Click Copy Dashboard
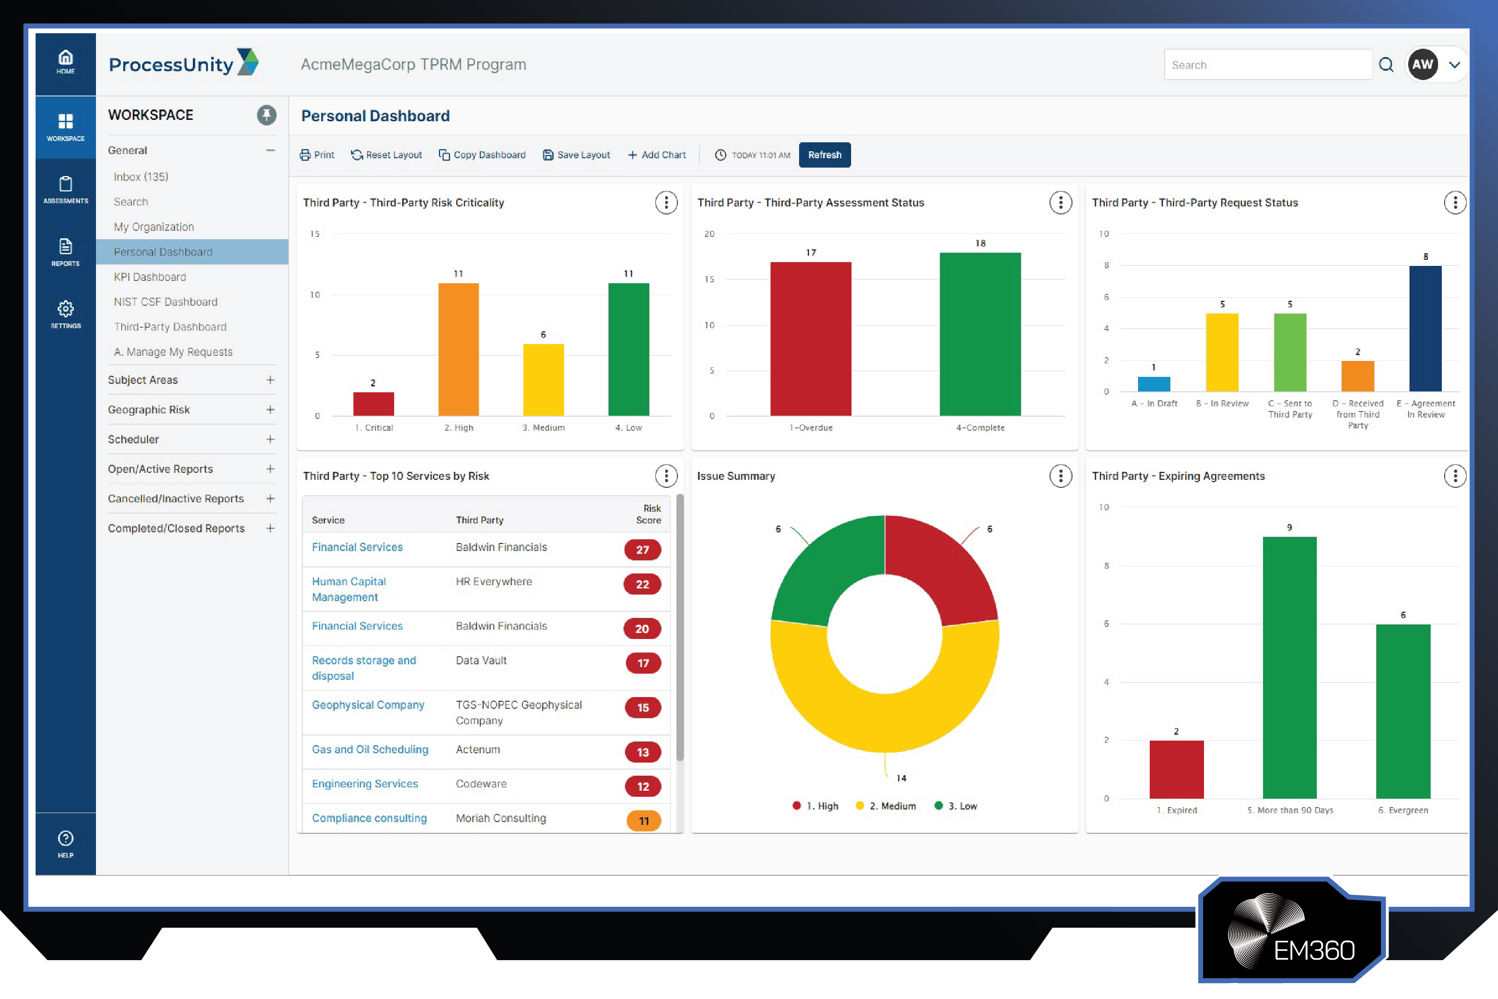The width and height of the screenshot is (1498, 999). (x=482, y=155)
